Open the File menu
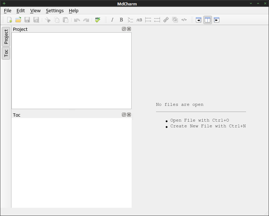269x216 pixels. coord(8,11)
